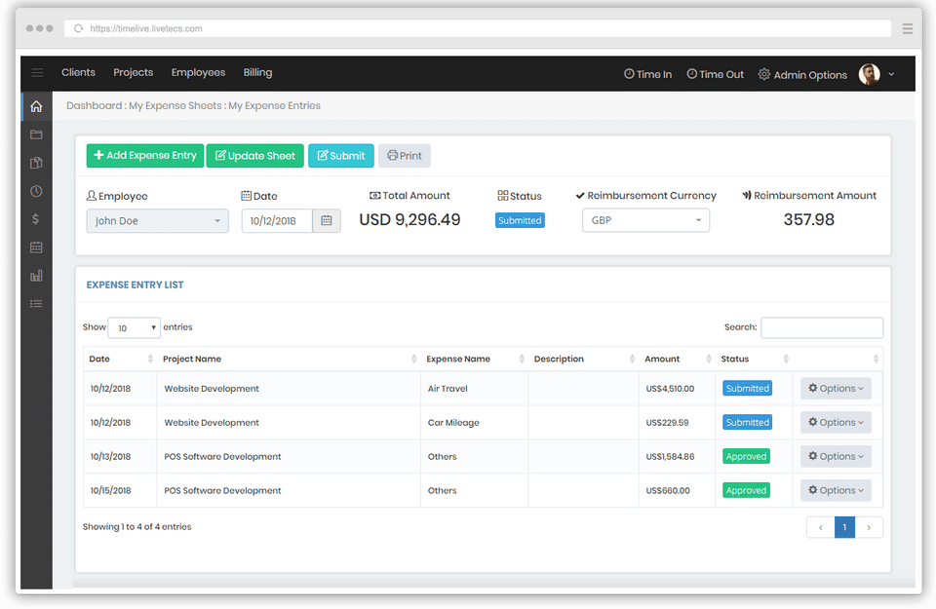Click the user avatar photo

tap(869, 75)
